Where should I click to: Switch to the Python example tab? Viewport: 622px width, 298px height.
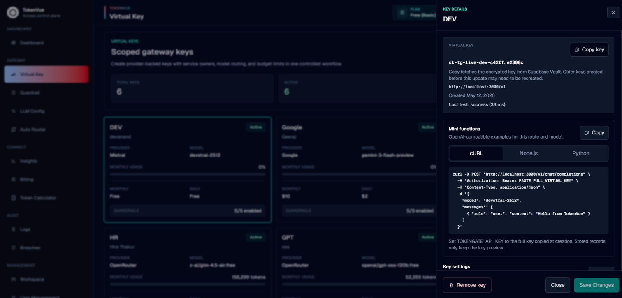point(581,153)
